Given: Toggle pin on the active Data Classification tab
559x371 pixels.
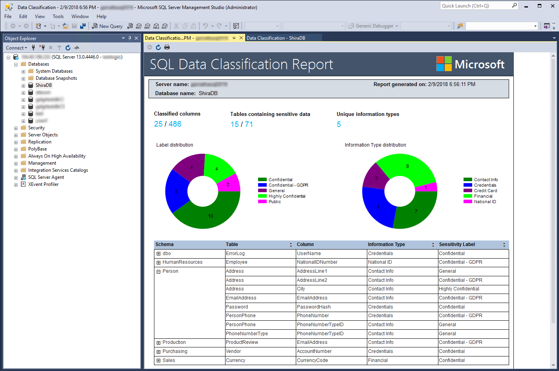Looking at the screenshot, I should (234, 38).
